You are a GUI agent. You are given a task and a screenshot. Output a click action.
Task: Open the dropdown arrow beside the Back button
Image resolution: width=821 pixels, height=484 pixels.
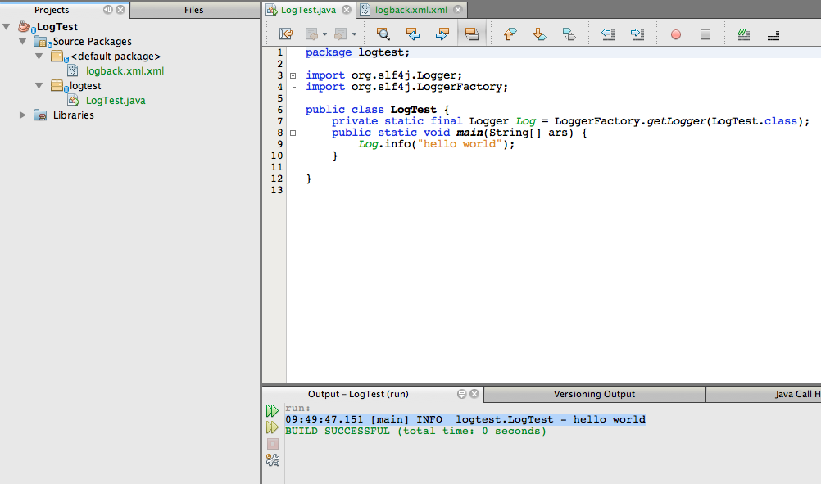coord(324,34)
